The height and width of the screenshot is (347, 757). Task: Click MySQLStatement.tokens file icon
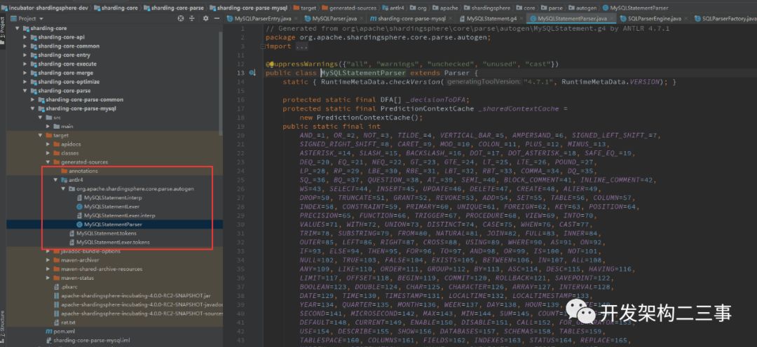point(72,233)
